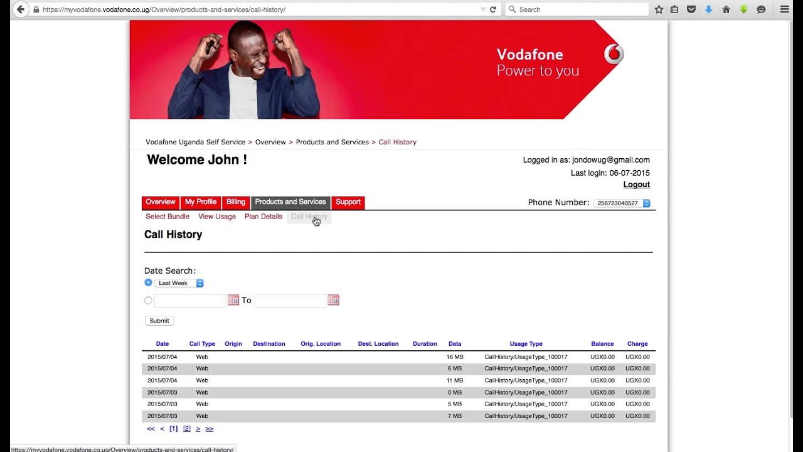Expand the URL history dropdown arrow
Image resolution: width=803 pixels, height=452 pixels.
click(482, 9)
